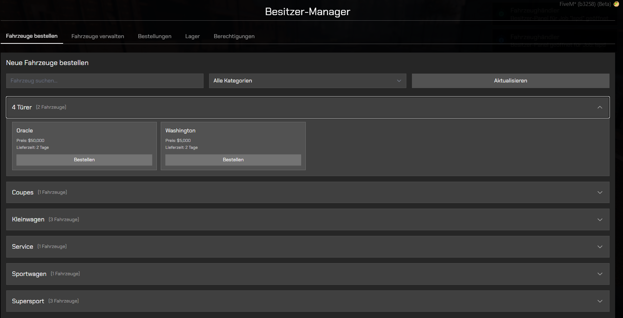
Task: Expand the Supersport category chevron
Action: click(600, 301)
